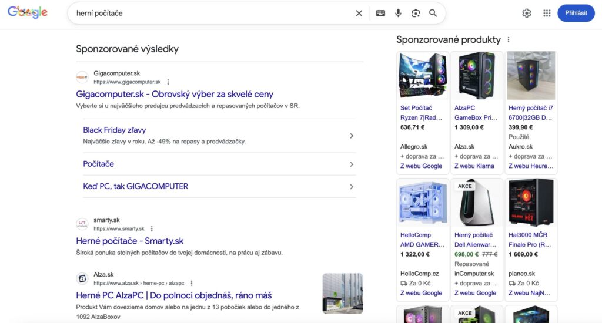Click Set Počítač Ryzen 7 product image
The height and width of the screenshot is (323, 602).
[422, 76]
